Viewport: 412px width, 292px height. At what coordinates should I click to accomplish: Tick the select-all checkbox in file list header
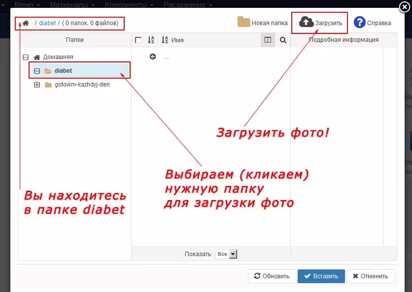click(x=138, y=40)
